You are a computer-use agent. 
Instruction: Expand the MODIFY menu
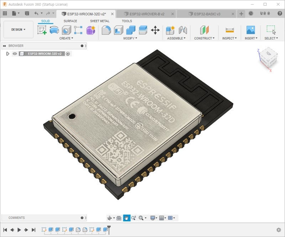(x=130, y=38)
